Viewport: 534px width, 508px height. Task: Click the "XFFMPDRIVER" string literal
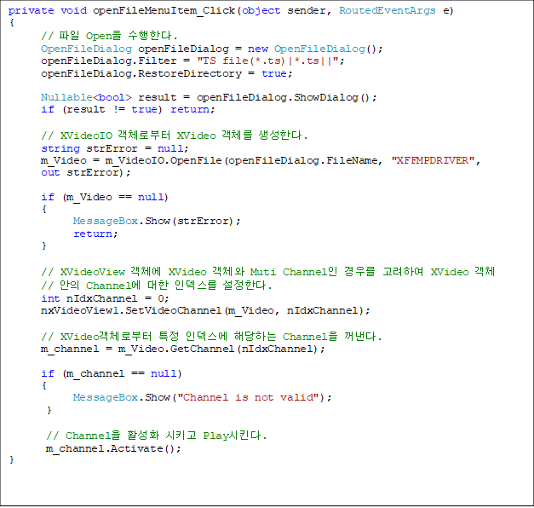click(x=433, y=160)
